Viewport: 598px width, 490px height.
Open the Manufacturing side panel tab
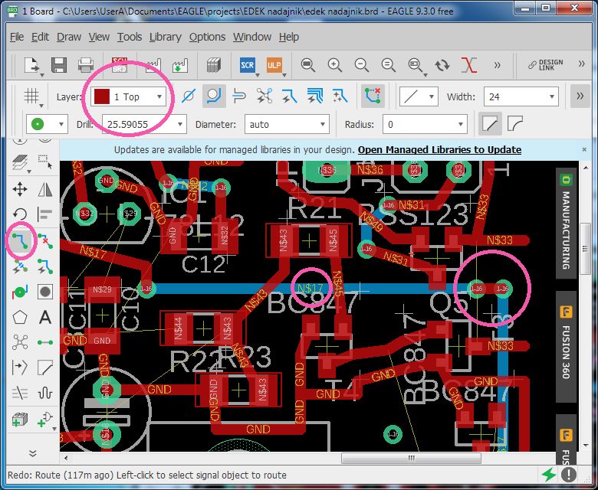pos(566,224)
